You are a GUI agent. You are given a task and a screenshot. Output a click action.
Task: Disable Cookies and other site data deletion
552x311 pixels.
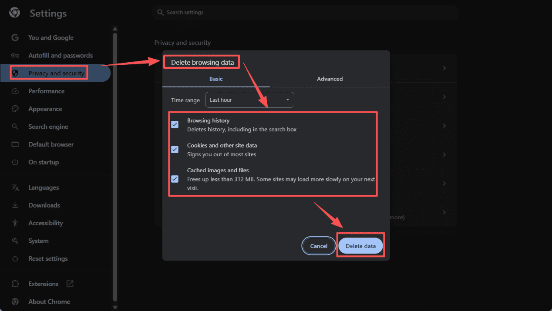coord(175,149)
